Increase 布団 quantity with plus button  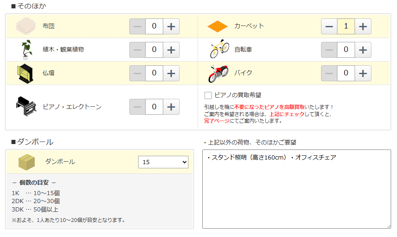[171, 26]
